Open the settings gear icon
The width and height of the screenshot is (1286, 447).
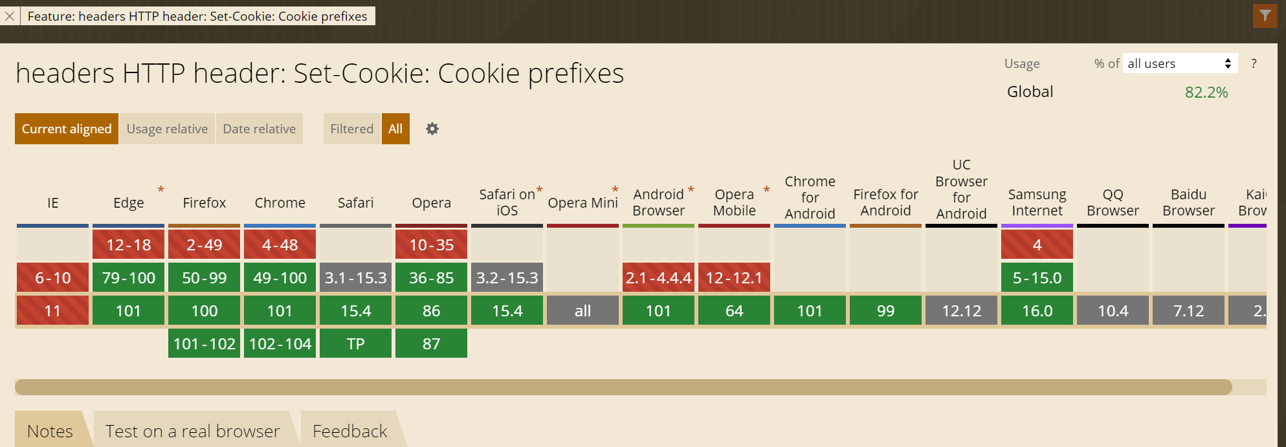pyautogui.click(x=432, y=129)
